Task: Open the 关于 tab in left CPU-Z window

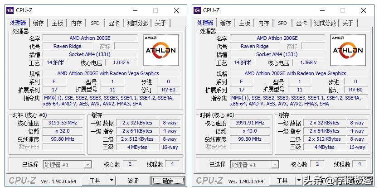Action: point(161,23)
